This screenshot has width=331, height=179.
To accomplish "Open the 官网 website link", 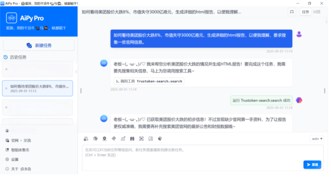I will point(15,141).
